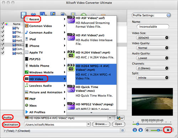Click the snapshot camera icon under preview
The width and height of the screenshot is (178, 138).
coord(168,130)
